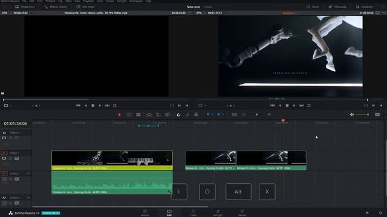Play the timeline in the timeline viewer
Image resolution: width=387 pixels, height=217 pixels.
294,105
